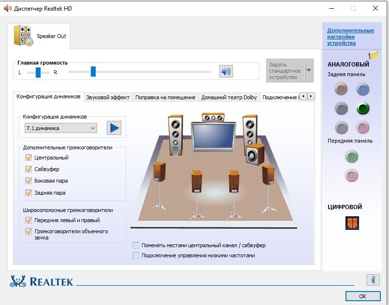Open connector settings folder icon
389x305 pixels.
pyautogui.click(x=374, y=54)
